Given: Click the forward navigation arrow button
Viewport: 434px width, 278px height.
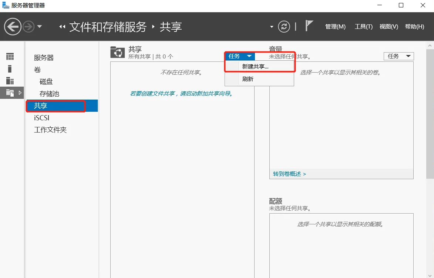Looking at the screenshot, I should pos(28,27).
